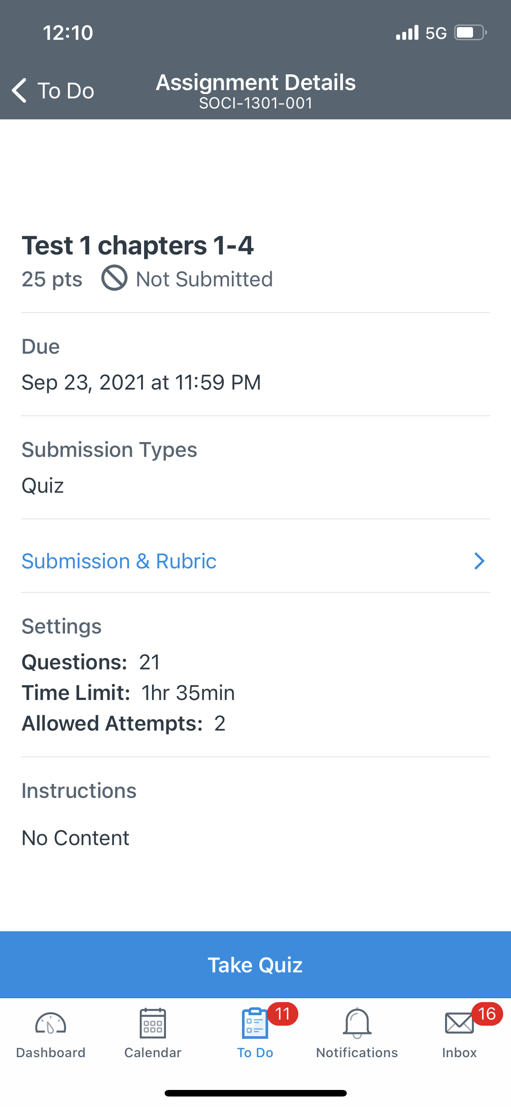Open the Inbox envelope icon
Screen dimensions: 511x1107
[459, 1023]
